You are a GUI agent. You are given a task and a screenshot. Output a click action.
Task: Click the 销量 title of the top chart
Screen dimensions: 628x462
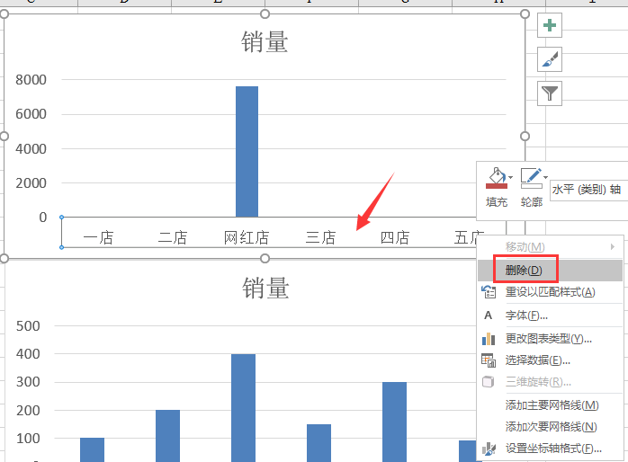[x=265, y=41]
